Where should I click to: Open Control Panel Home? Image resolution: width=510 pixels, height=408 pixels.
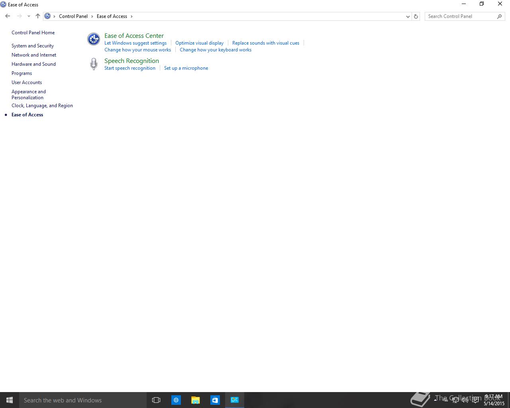(x=33, y=33)
